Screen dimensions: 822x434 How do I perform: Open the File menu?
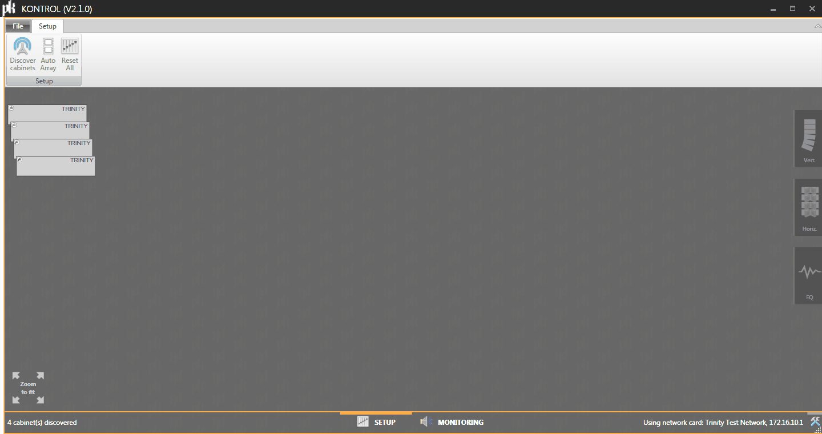tap(18, 26)
